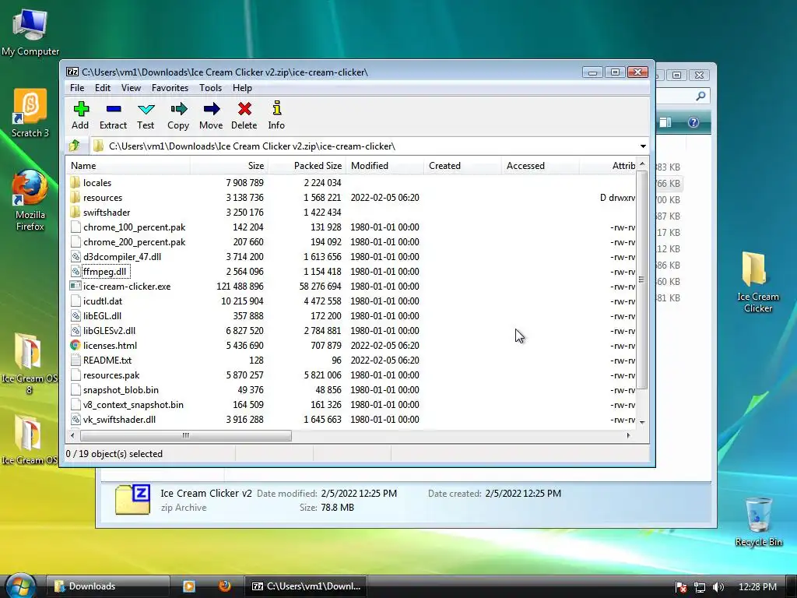Click the taskbar clock
The width and height of the screenshot is (797, 598).
click(757, 587)
